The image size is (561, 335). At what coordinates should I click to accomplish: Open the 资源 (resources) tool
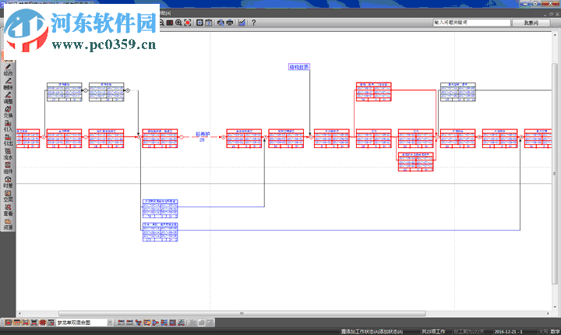point(8,223)
